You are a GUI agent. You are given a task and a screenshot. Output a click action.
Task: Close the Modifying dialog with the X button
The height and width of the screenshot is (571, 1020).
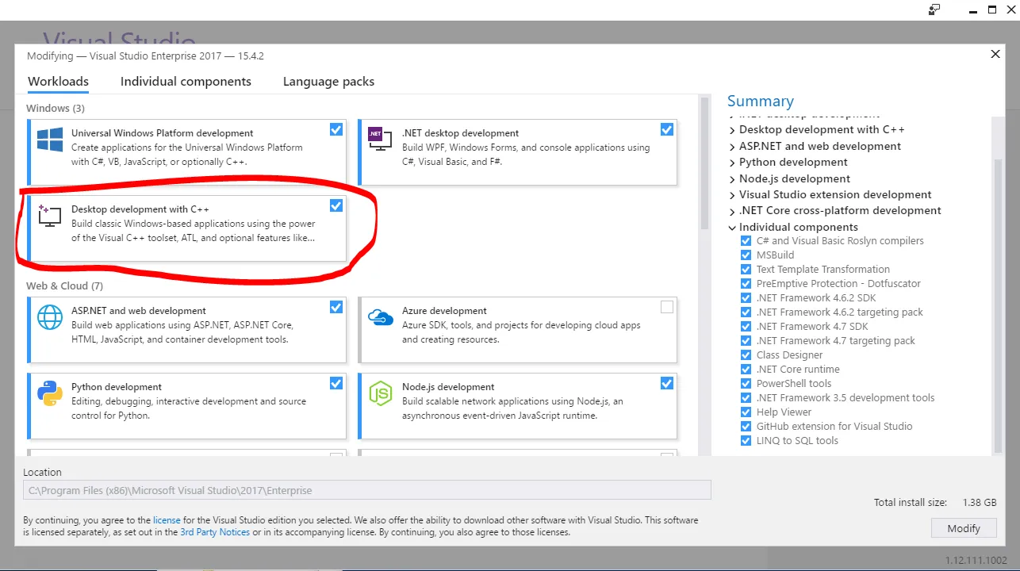(x=995, y=55)
